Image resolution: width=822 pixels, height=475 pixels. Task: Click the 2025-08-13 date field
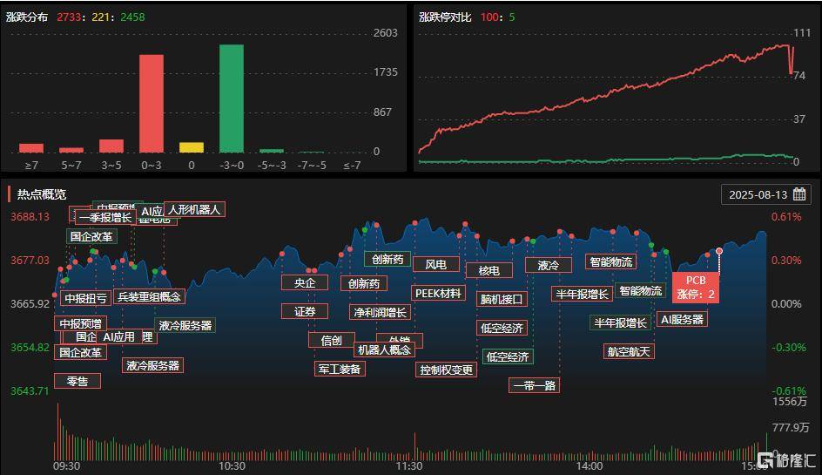coord(758,194)
